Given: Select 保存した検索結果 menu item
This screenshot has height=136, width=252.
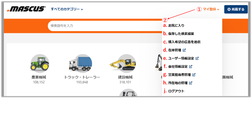Looking at the screenshot, I should point(181,34).
